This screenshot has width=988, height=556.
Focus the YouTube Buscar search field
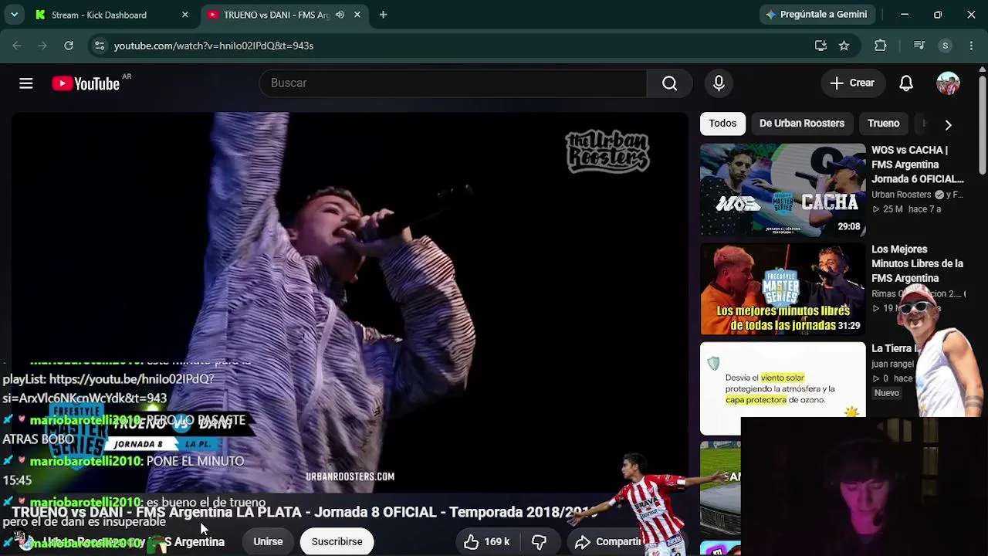[x=453, y=83]
